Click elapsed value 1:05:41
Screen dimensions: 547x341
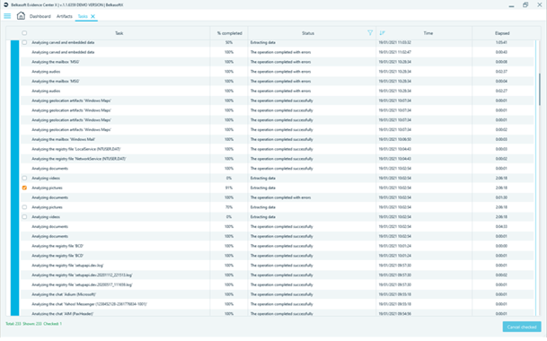click(x=501, y=42)
